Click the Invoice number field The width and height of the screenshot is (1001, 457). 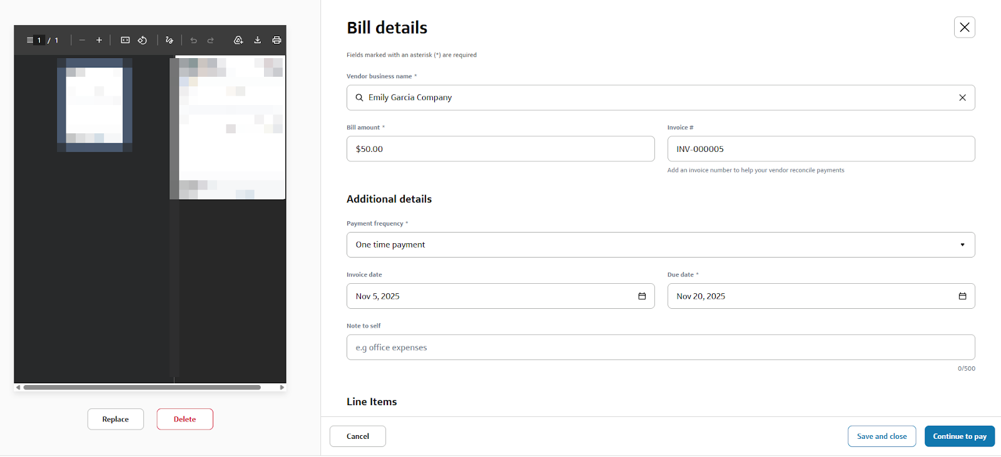tap(820, 149)
